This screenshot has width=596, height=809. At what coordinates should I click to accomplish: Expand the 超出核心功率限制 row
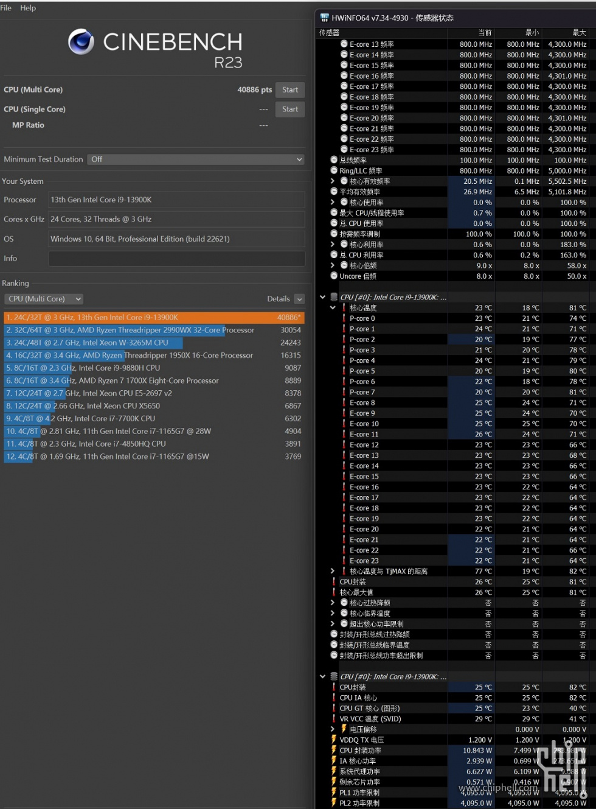[x=333, y=624]
